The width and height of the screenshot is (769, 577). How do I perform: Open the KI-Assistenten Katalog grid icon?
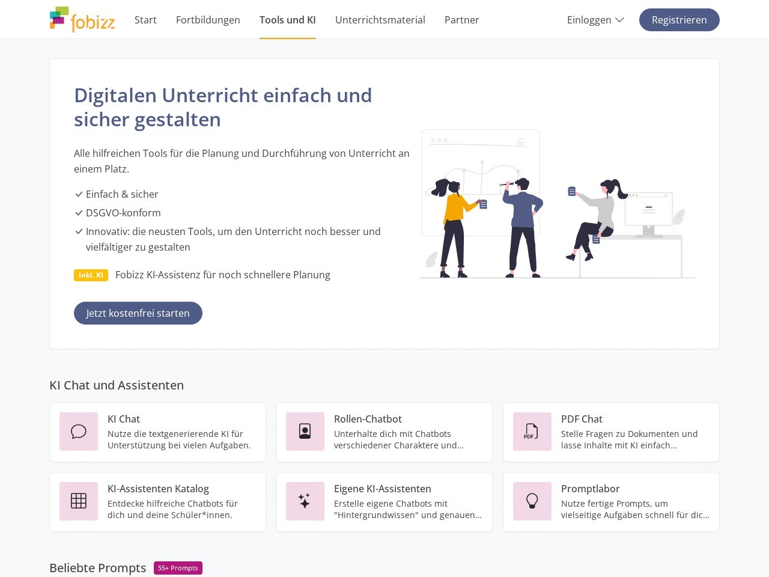[x=79, y=501]
